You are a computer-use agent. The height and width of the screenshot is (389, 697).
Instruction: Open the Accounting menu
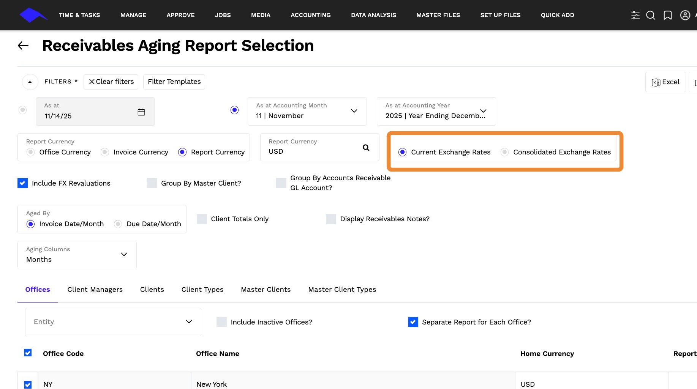[310, 15]
